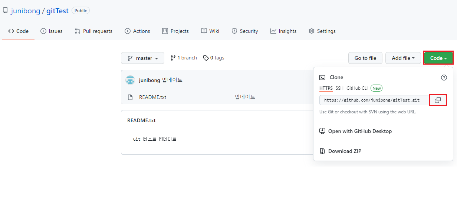Screen dimensions: 457x202
Task: Open the Issues tab
Action: click(52, 31)
